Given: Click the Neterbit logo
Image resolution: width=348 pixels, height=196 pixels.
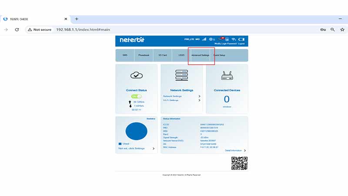Looking at the screenshot, I should tap(132, 40).
